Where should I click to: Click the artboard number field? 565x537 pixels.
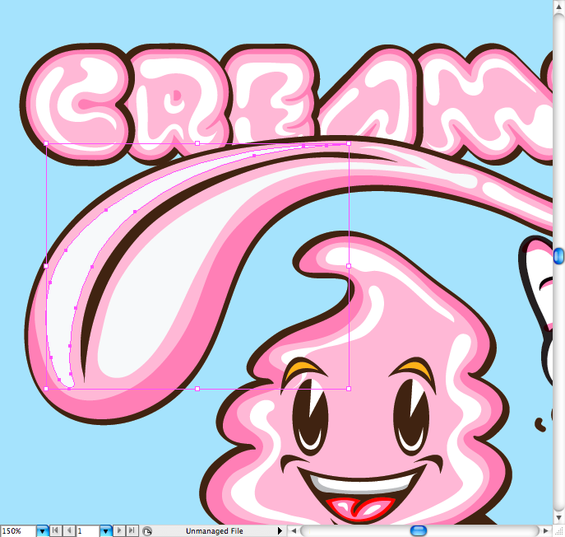[x=86, y=531]
